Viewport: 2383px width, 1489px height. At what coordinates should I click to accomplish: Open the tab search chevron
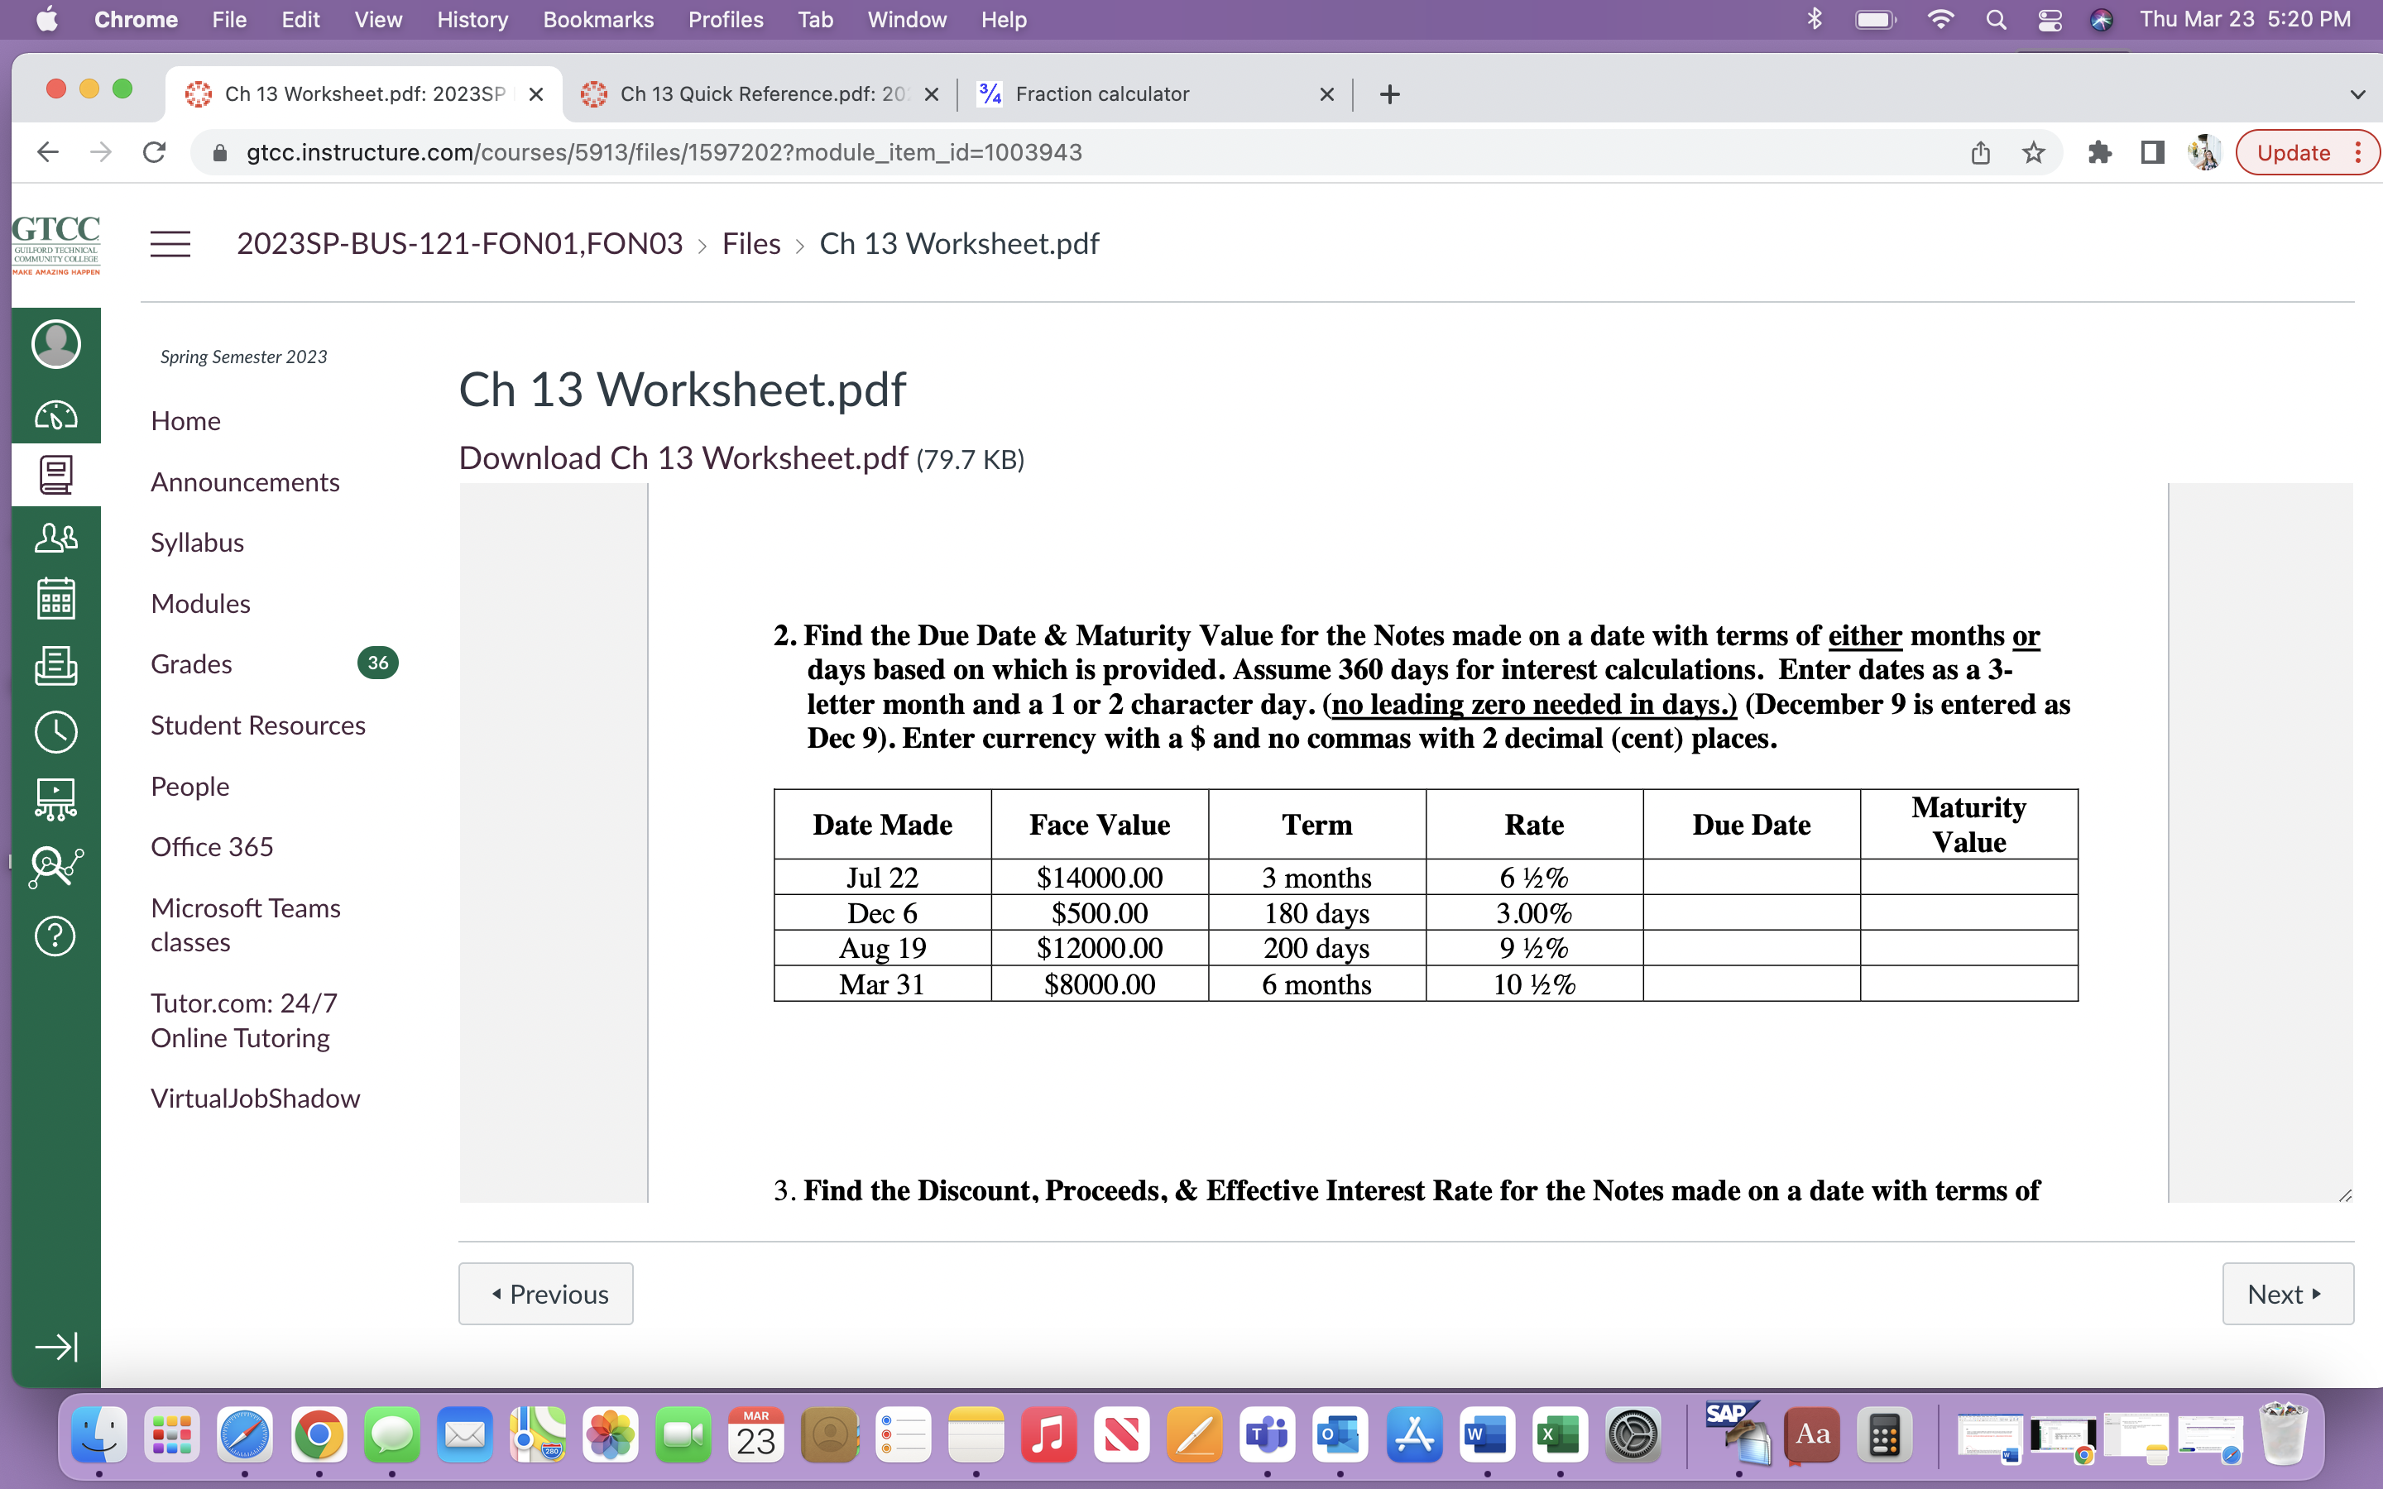point(2356,93)
